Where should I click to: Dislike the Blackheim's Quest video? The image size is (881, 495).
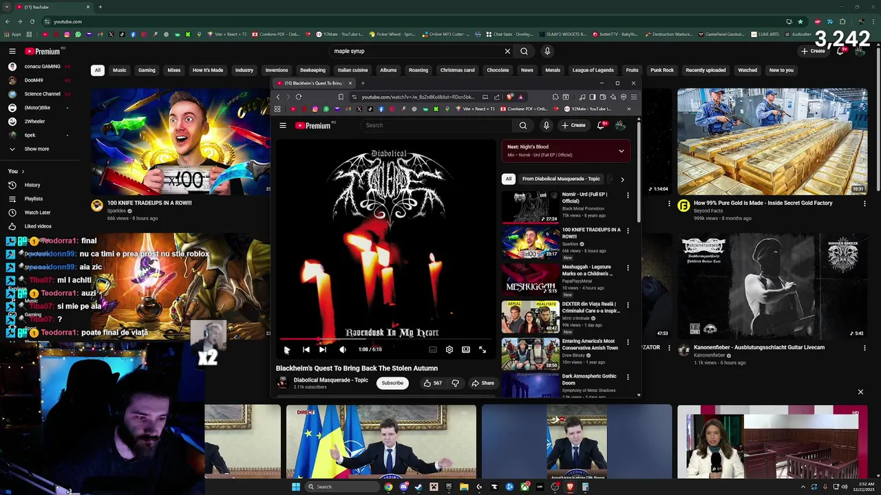tap(455, 383)
